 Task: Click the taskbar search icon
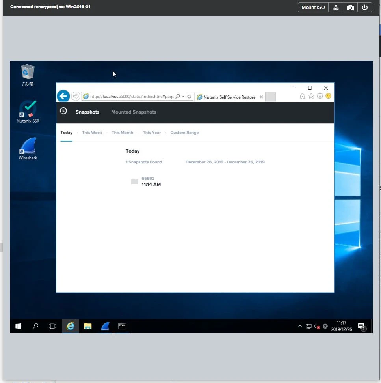(x=35, y=326)
